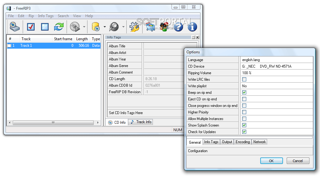
Task: Click the Write playlist value No
Action: 244,86
